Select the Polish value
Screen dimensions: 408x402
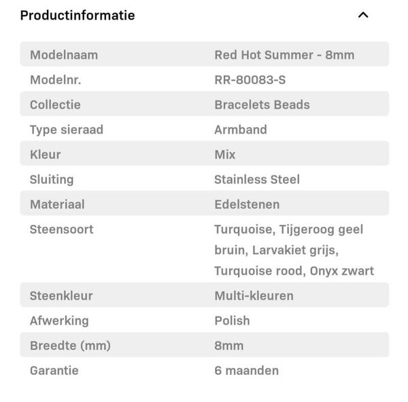(232, 321)
